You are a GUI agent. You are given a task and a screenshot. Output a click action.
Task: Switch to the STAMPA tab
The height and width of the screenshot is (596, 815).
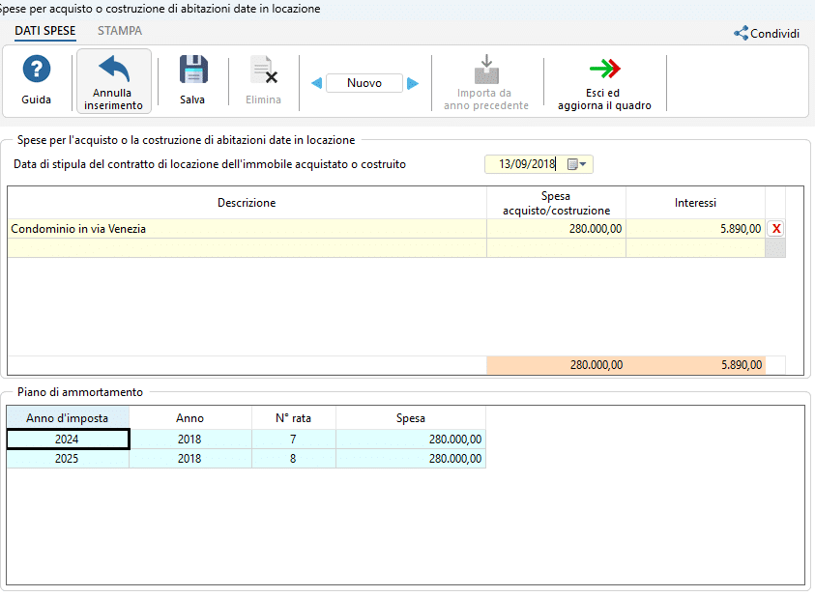[x=120, y=31]
